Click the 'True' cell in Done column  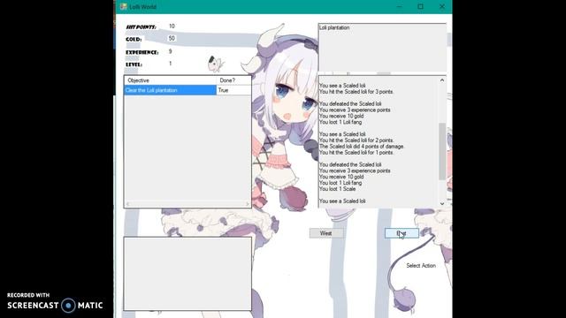[233, 90]
